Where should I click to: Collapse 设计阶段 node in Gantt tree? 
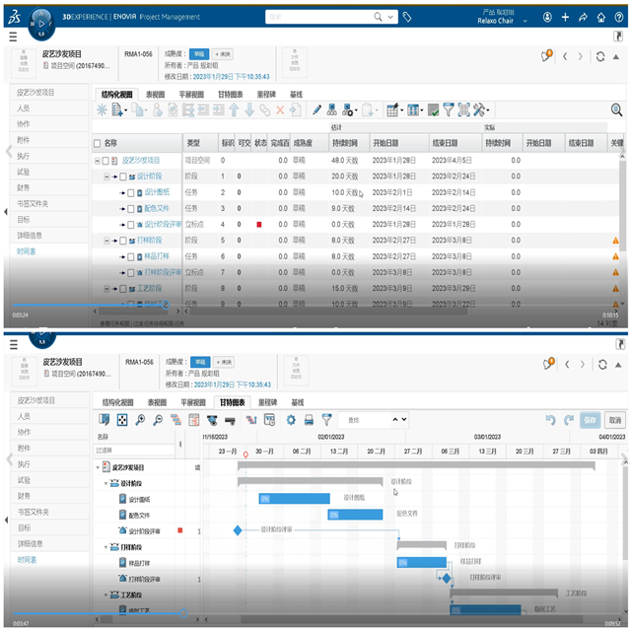point(105,483)
